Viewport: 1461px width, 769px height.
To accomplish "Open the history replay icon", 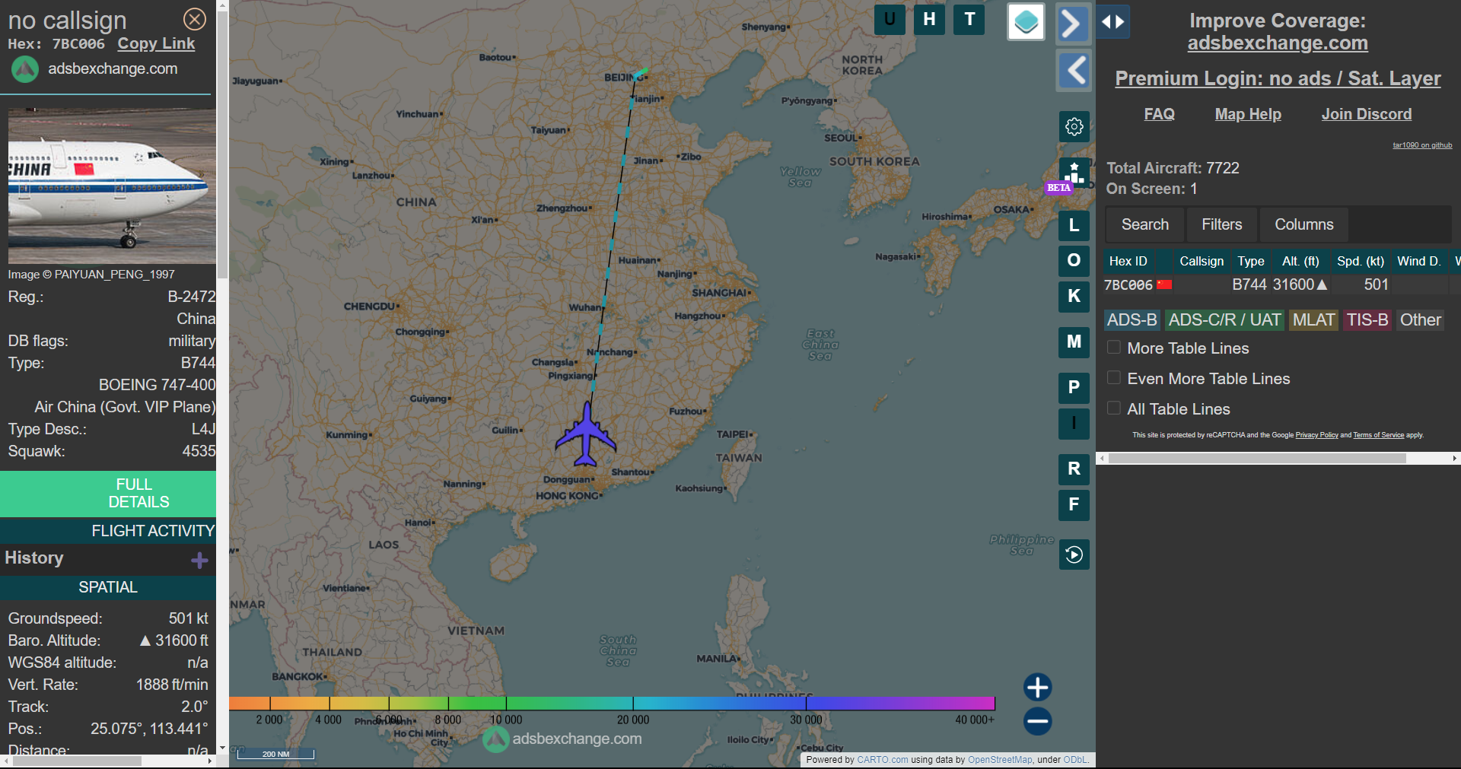I will tap(1074, 555).
